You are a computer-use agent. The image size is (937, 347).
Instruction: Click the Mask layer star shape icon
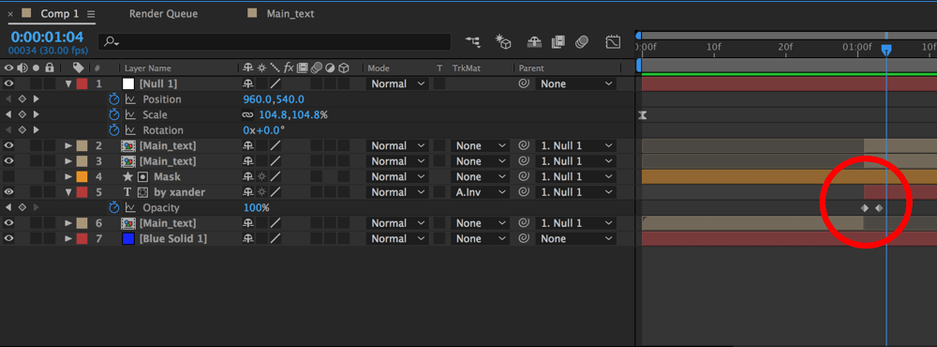127,176
